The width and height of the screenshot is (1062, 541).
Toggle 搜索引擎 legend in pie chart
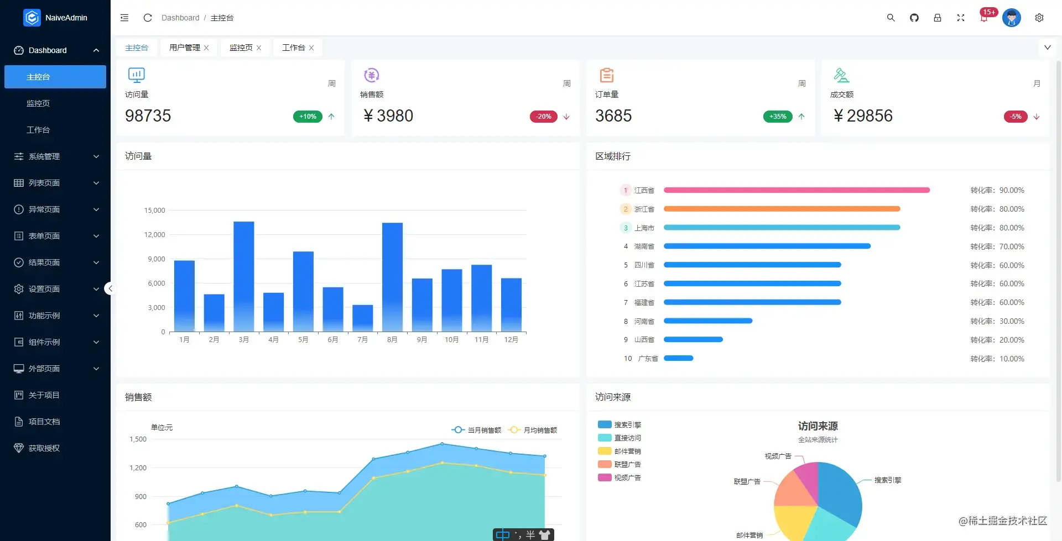[619, 425]
